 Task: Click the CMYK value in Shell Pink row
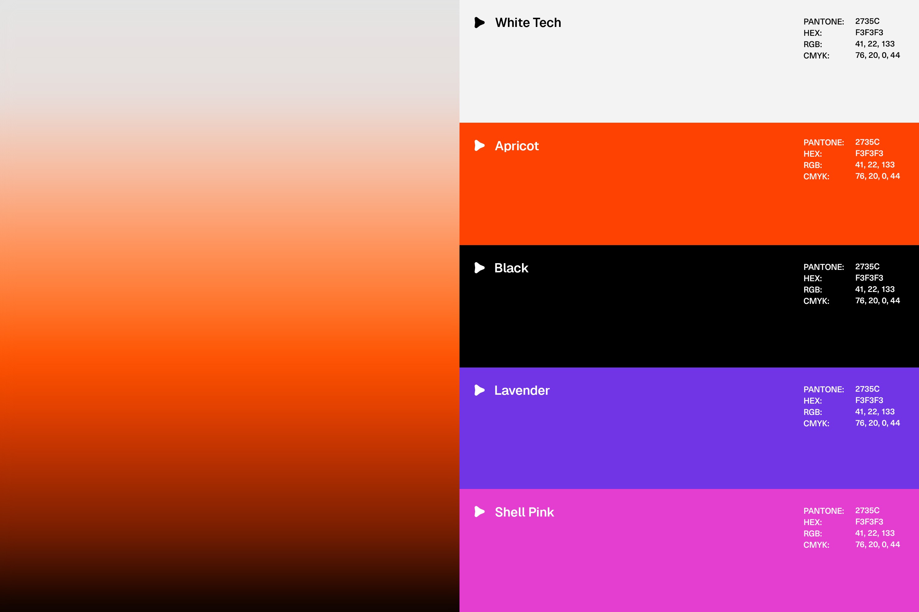click(877, 544)
